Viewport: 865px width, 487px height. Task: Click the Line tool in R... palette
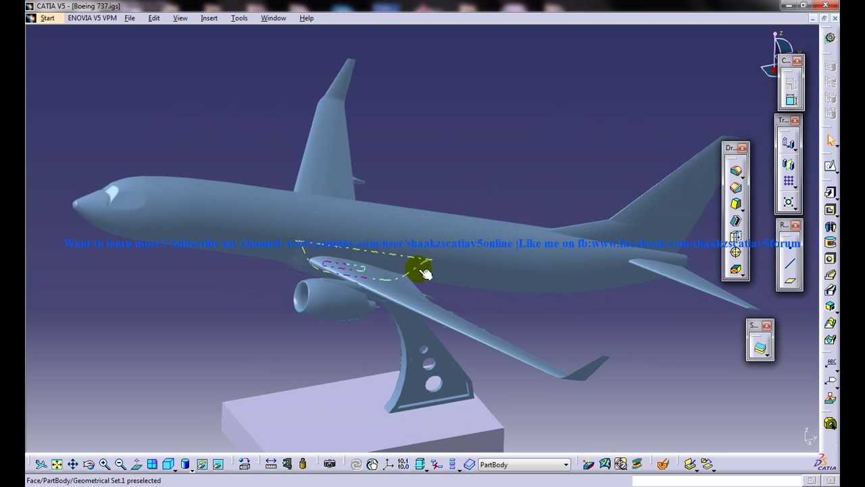(789, 264)
